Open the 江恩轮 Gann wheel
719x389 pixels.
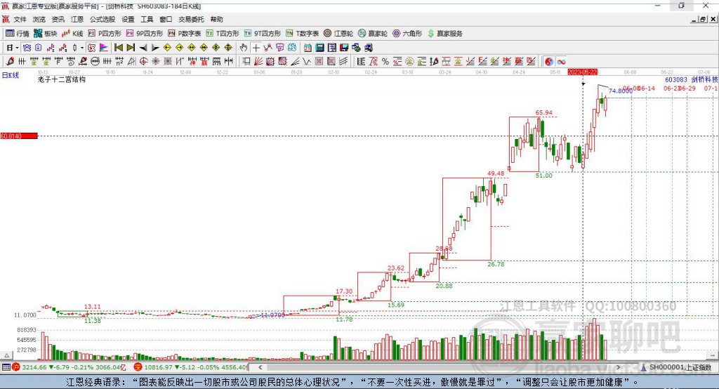(x=338, y=34)
